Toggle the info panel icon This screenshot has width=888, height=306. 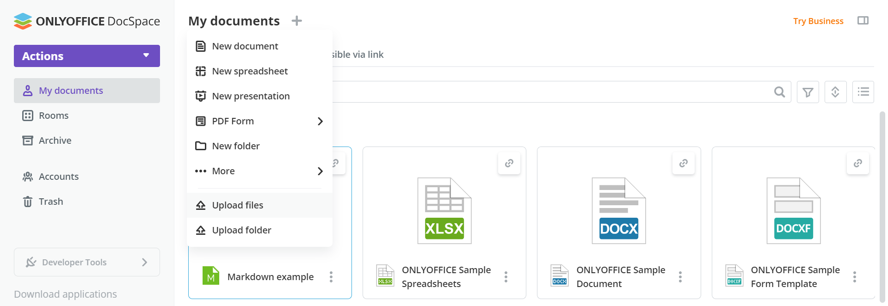pyautogui.click(x=863, y=21)
